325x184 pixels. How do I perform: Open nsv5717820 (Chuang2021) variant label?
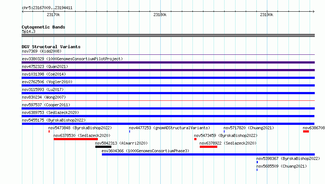pyautogui.click(x=249, y=128)
